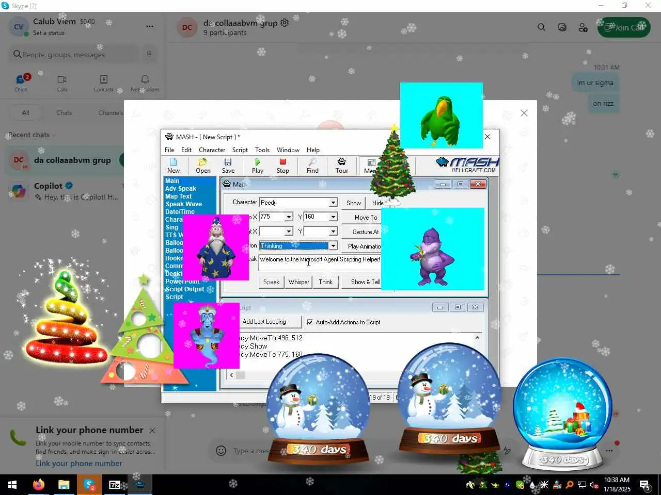Image resolution: width=661 pixels, height=495 pixels.
Task: Open the Windows Start button
Action: 12,485
